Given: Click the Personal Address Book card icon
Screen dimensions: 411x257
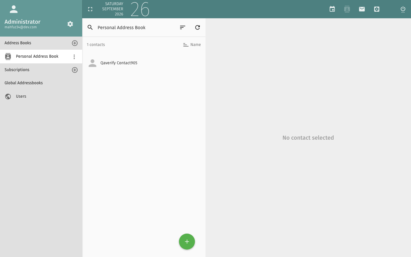Looking at the screenshot, I should 8,57.
